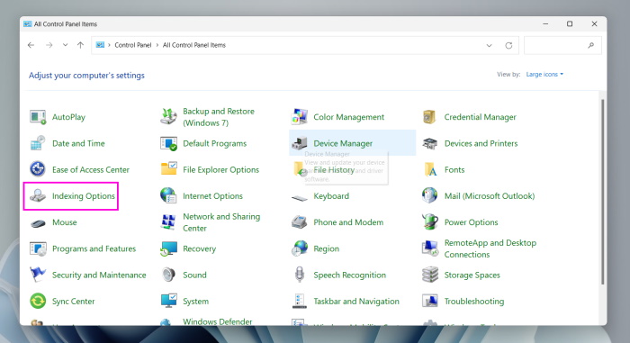Open the Speech Recognition microphone icon
This screenshot has width=630, height=343.
pyautogui.click(x=300, y=275)
